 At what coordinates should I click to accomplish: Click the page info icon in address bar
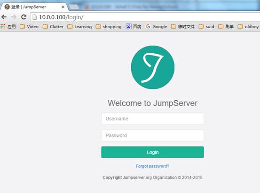(x=35, y=17)
